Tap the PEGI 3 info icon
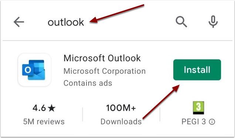Screen dimensions: 235x138 click(212, 122)
